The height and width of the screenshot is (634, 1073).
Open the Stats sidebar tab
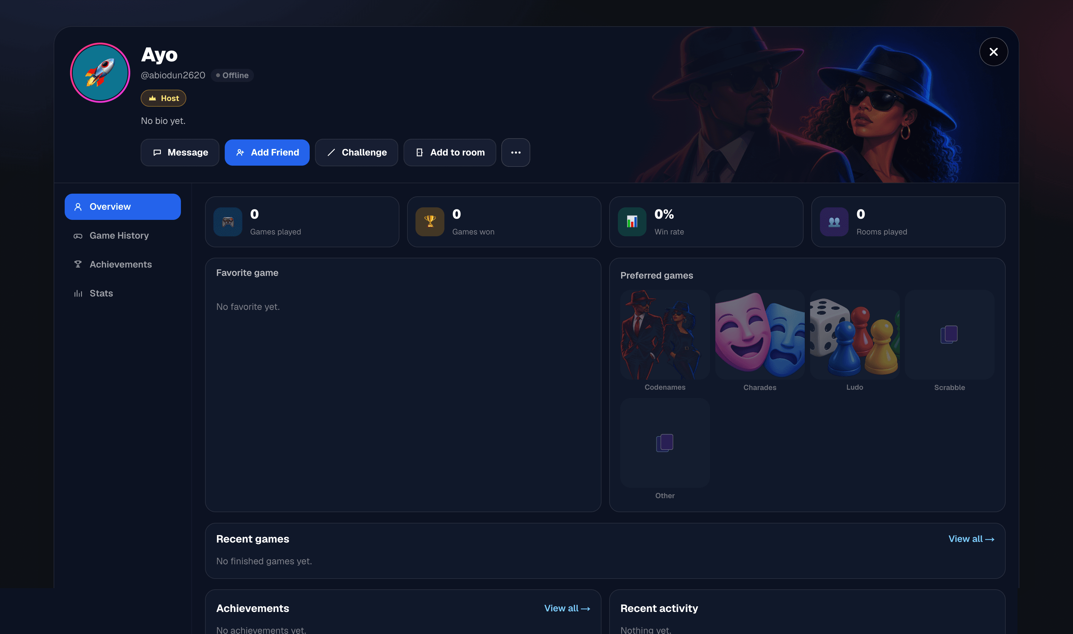tap(123, 293)
